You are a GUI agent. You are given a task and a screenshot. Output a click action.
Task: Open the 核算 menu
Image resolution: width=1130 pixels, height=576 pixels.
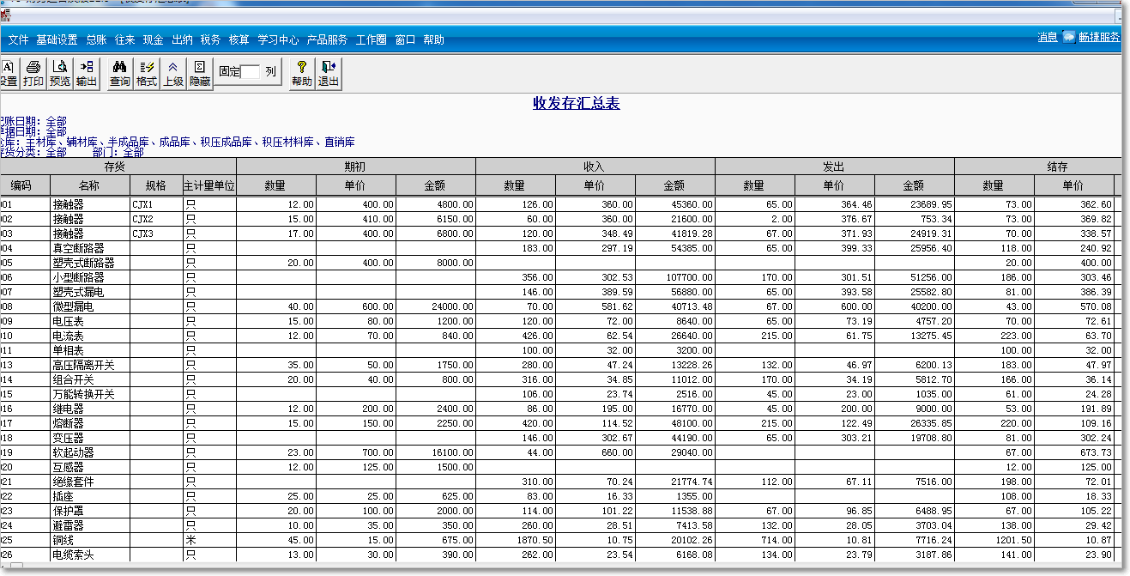pos(239,39)
